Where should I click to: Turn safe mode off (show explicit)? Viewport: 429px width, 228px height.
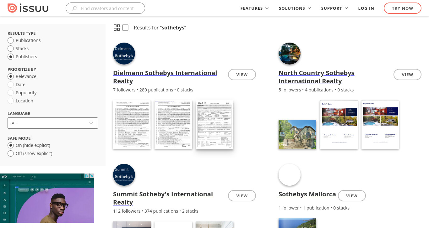pos(11,153)
